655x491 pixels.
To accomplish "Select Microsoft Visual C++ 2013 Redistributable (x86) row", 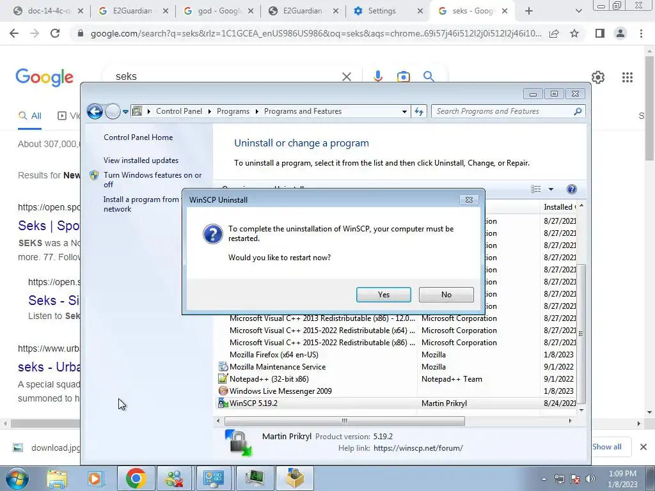I will coord(396,318).
